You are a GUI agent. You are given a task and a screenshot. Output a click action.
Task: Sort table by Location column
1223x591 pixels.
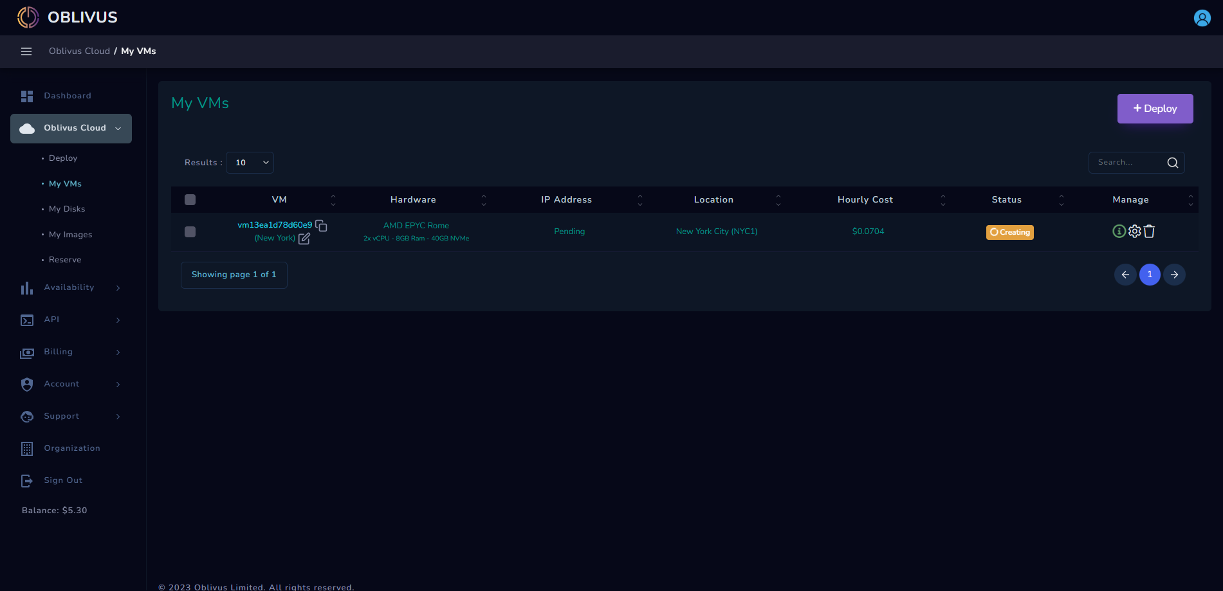(x=778, y=200)
